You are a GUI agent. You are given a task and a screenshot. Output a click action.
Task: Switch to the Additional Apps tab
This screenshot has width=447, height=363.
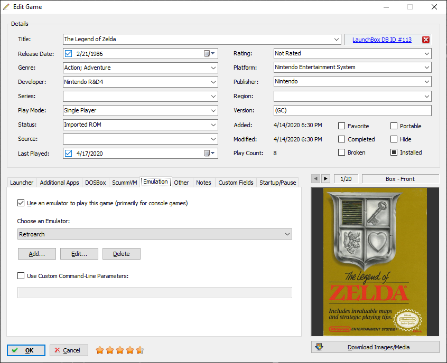pyautogui.click(x=59, y=183)
